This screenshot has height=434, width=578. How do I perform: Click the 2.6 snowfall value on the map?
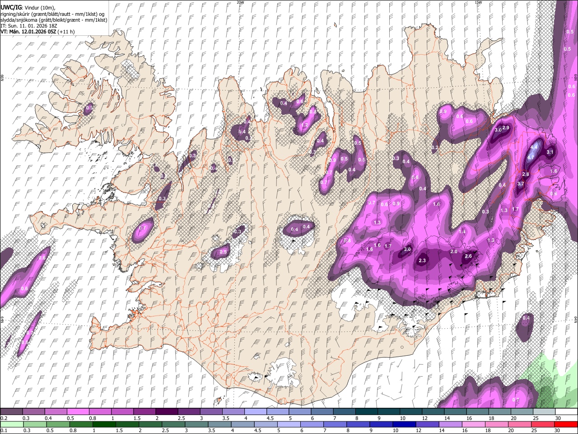[x=468, y=256]
